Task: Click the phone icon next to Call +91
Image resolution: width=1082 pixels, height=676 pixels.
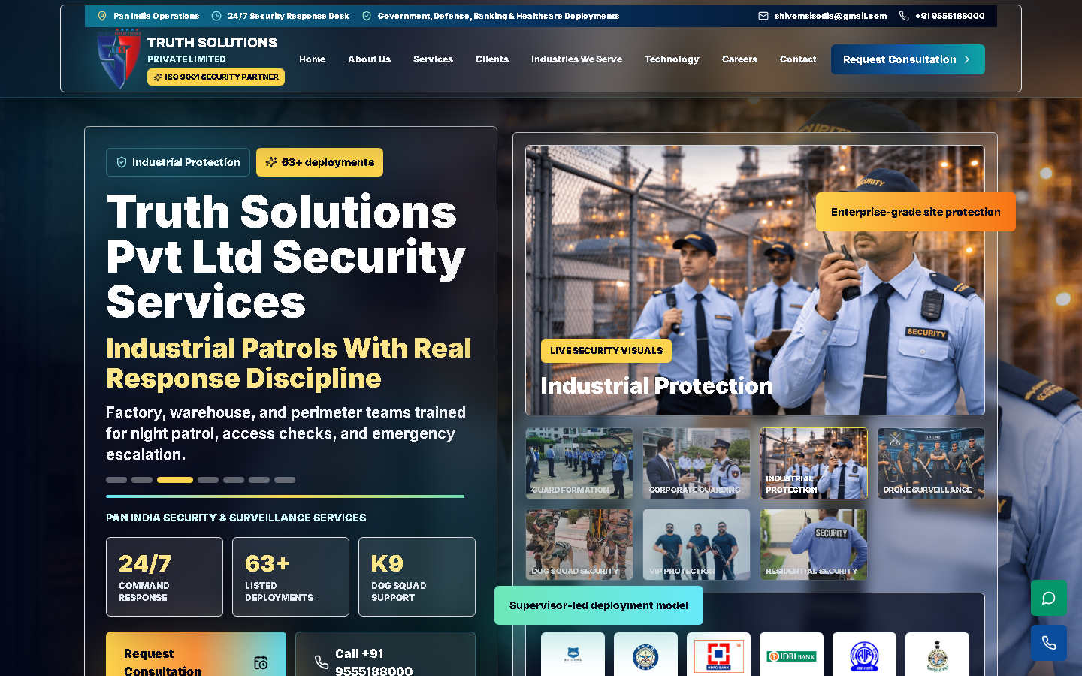Action: [x=322, y=662]
